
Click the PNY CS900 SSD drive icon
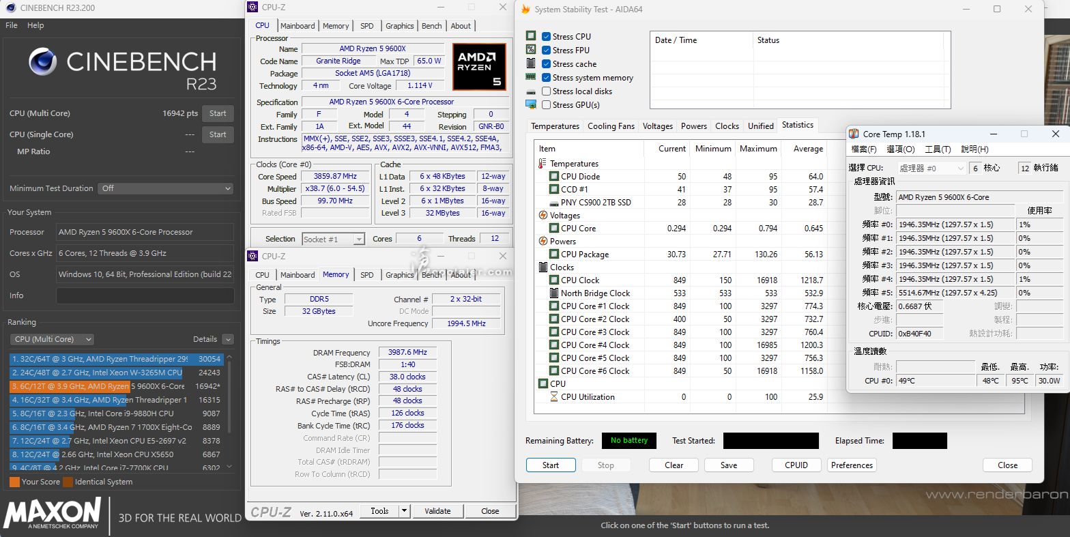tap(554, 203)
